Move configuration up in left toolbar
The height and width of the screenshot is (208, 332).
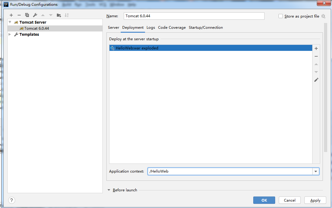(43, 15)
